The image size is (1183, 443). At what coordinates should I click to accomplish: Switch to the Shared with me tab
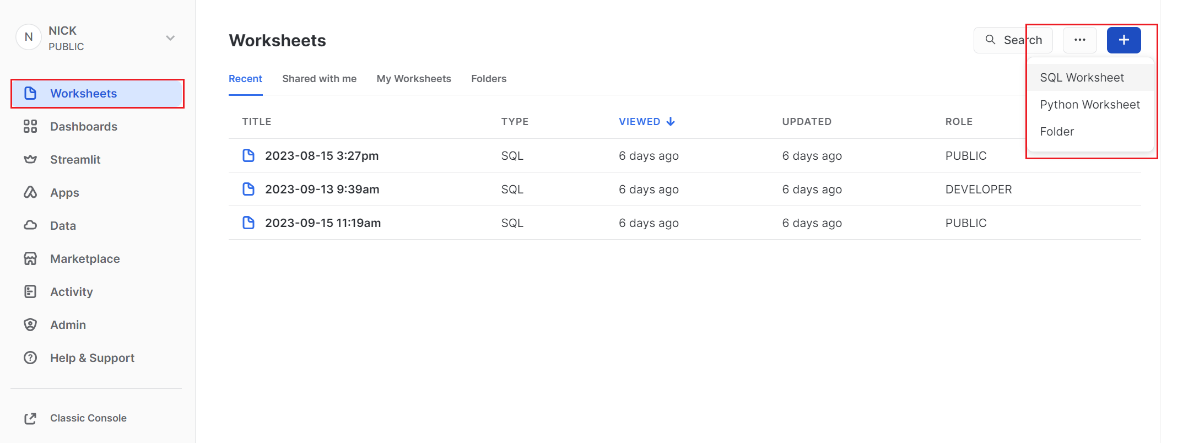(319, 79)
